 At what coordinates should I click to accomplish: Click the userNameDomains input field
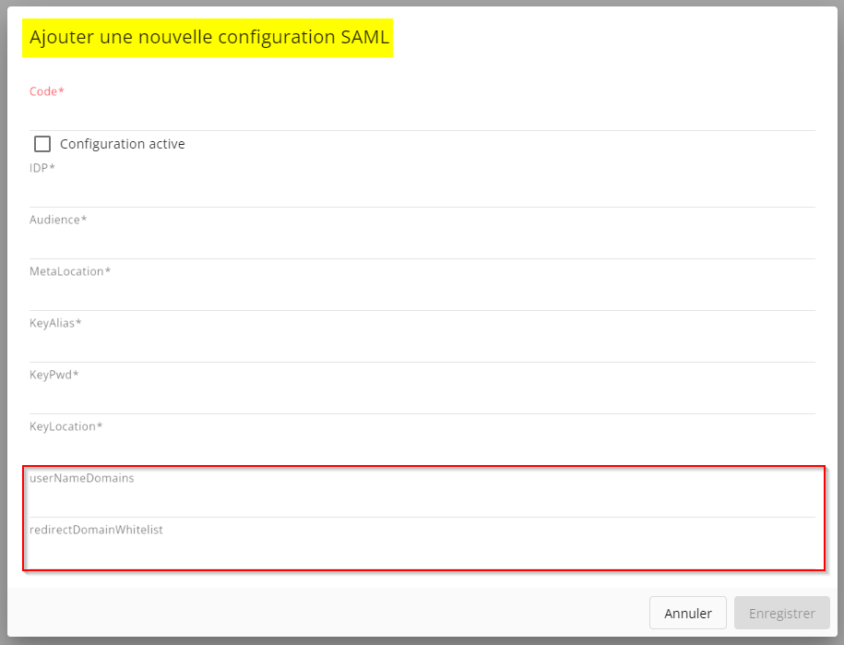pyautogui.click(x=422, y=502)
